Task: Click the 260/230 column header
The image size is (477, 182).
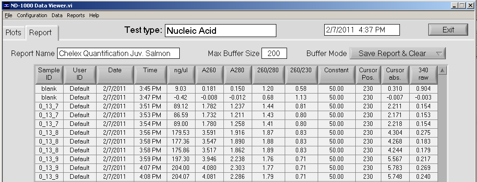Action: 301,74
